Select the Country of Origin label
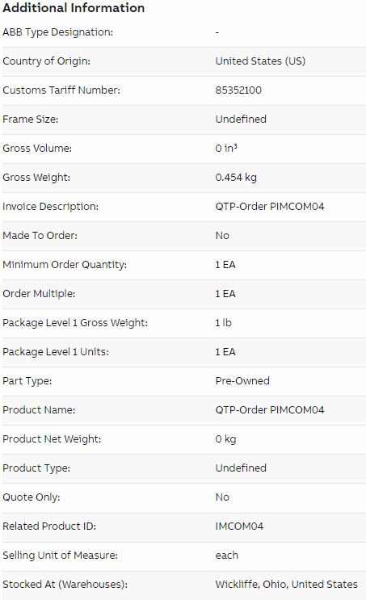This screenshot has width=366, height=600. click(x=46, y=61)
